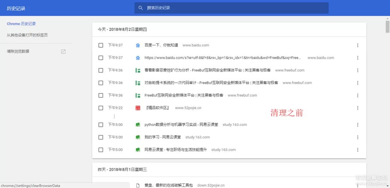Enable checkbox for 网易云课堂 - 专注职场与生活技能提升

(x=101, y=150)
